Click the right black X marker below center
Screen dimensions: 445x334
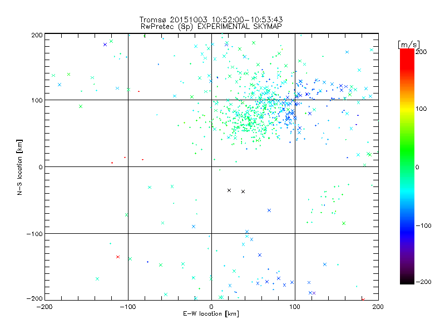tap(243, 191)
